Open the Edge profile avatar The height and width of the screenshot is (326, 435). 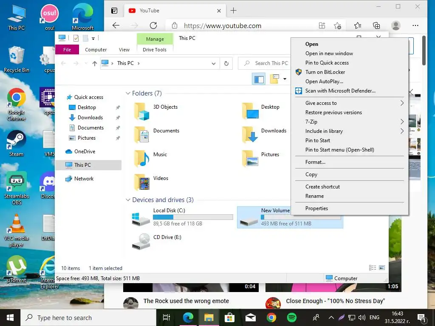tap(395, 26)
